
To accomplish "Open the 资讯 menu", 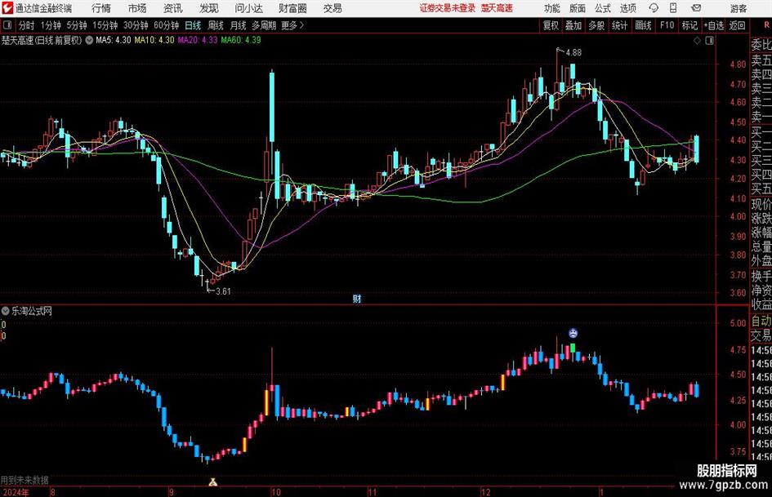I will (x=173, y=8).
